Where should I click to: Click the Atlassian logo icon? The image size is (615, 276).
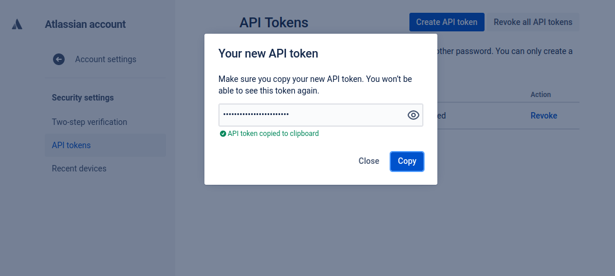17,24
